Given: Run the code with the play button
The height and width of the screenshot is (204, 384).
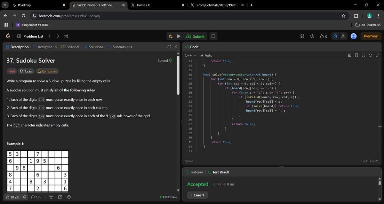Looking at the screenshot, I should coord(179,36).
